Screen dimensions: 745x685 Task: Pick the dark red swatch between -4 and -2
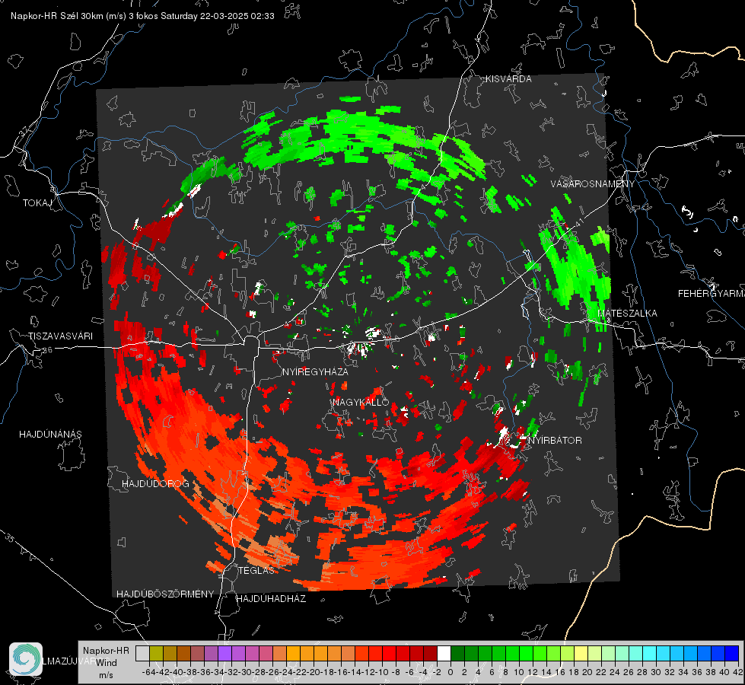pos(431,653)
